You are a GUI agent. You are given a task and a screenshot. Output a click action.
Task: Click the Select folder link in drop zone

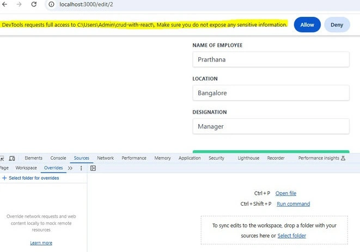(291, 236)
